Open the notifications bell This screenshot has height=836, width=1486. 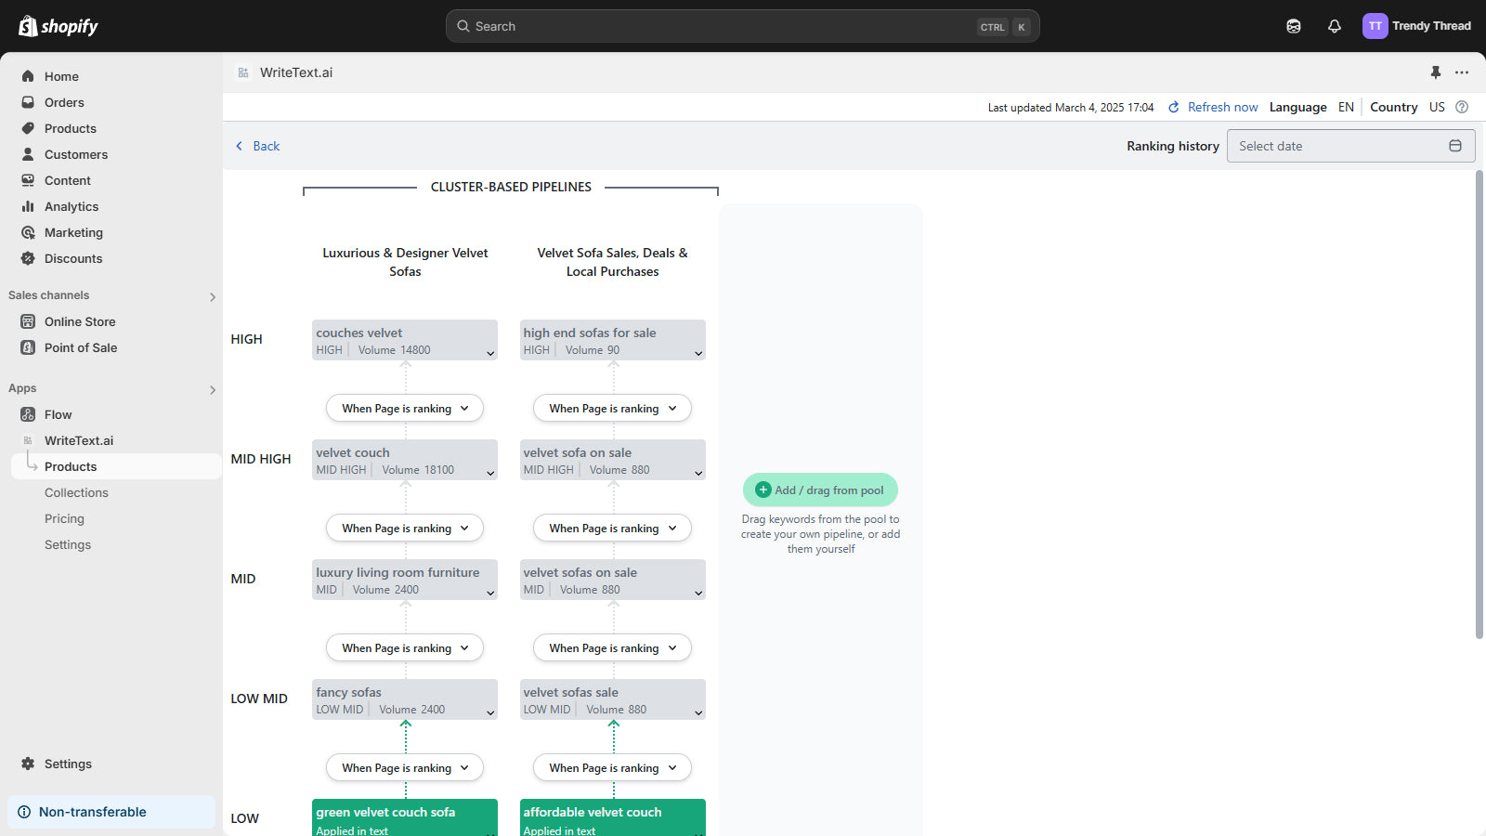tap(1335, 25)
